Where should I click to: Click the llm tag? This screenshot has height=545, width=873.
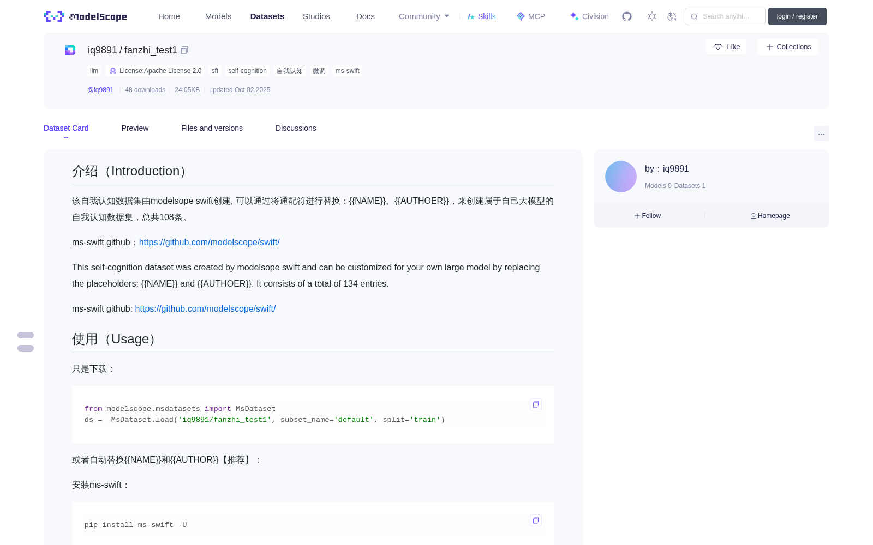[x=94, y=71]
